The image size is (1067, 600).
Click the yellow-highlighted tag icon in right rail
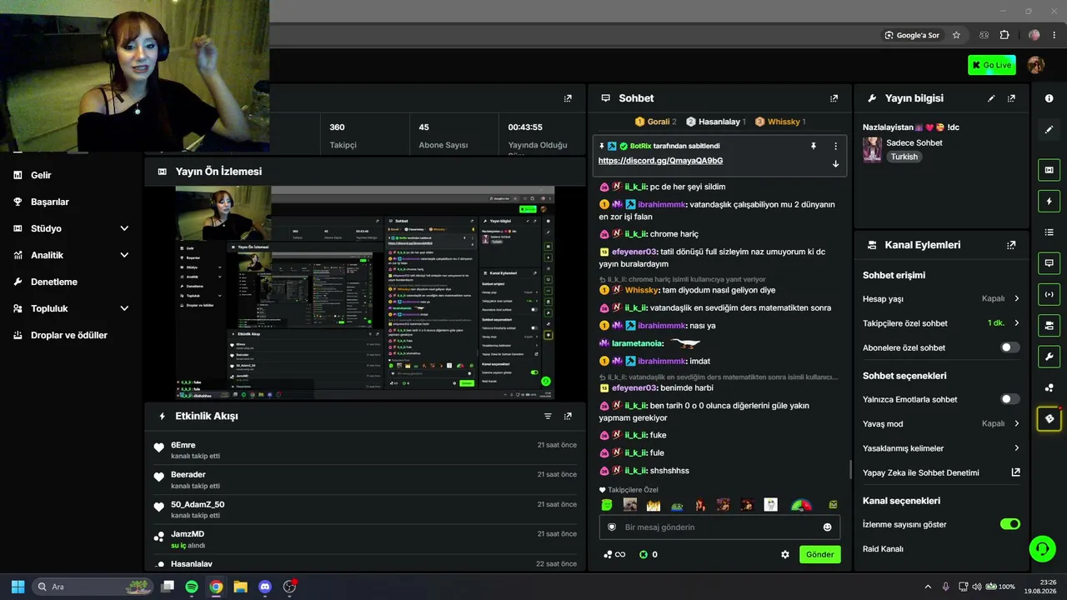tap(1049, 418)
